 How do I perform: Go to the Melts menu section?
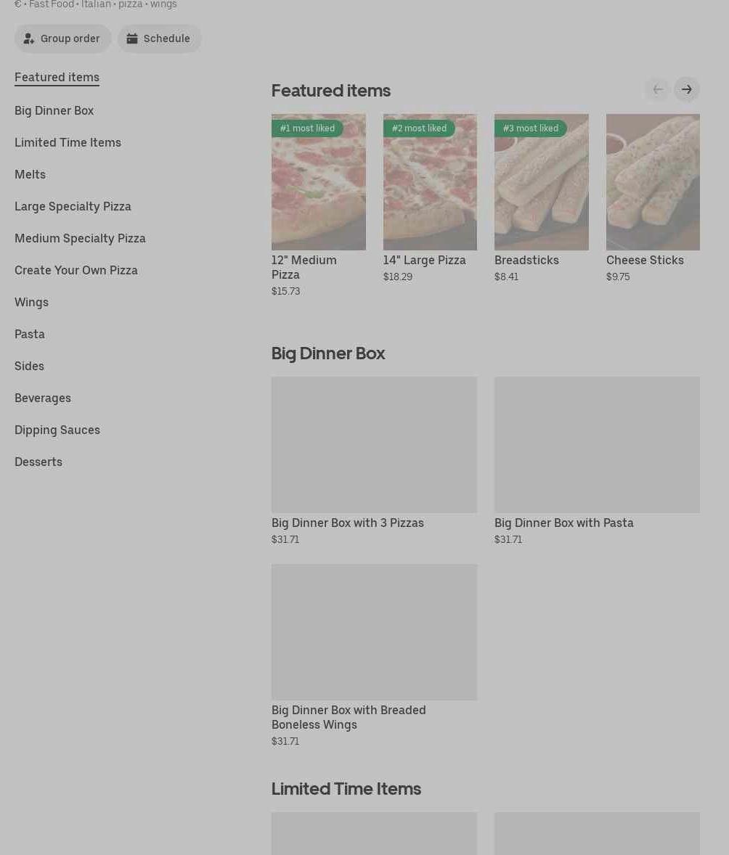30,174
